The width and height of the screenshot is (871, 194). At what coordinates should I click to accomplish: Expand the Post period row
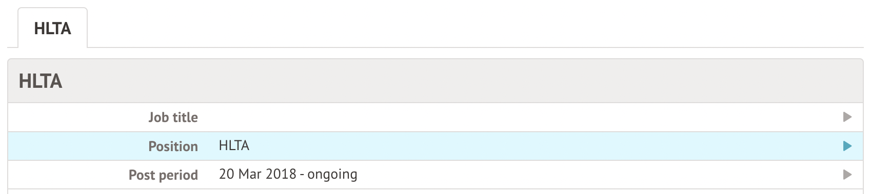(x=435, y=175)
